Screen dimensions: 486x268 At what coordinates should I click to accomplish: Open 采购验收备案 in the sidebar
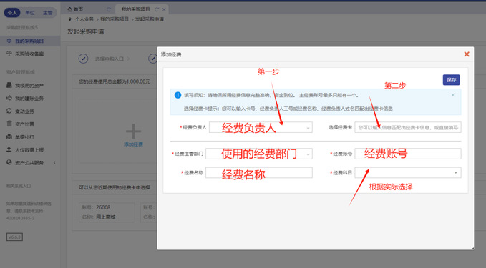[30, 54]
